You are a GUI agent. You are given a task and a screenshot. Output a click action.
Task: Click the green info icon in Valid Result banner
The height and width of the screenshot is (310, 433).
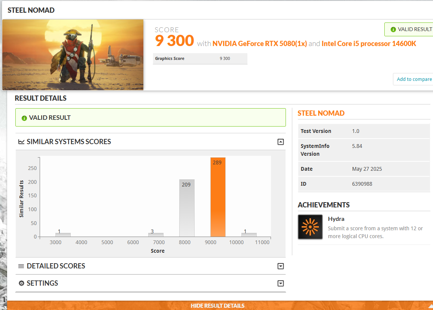[24, 118]
